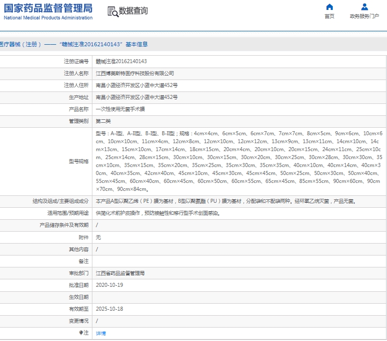Click the 数据查询 heading text
This screenshot has width=387, height=341.
coord(133,11)
